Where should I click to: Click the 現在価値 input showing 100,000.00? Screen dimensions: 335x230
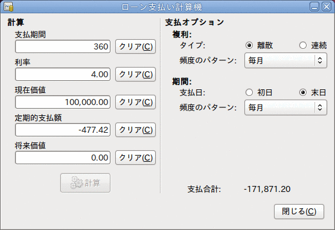(x=63, y=102)
